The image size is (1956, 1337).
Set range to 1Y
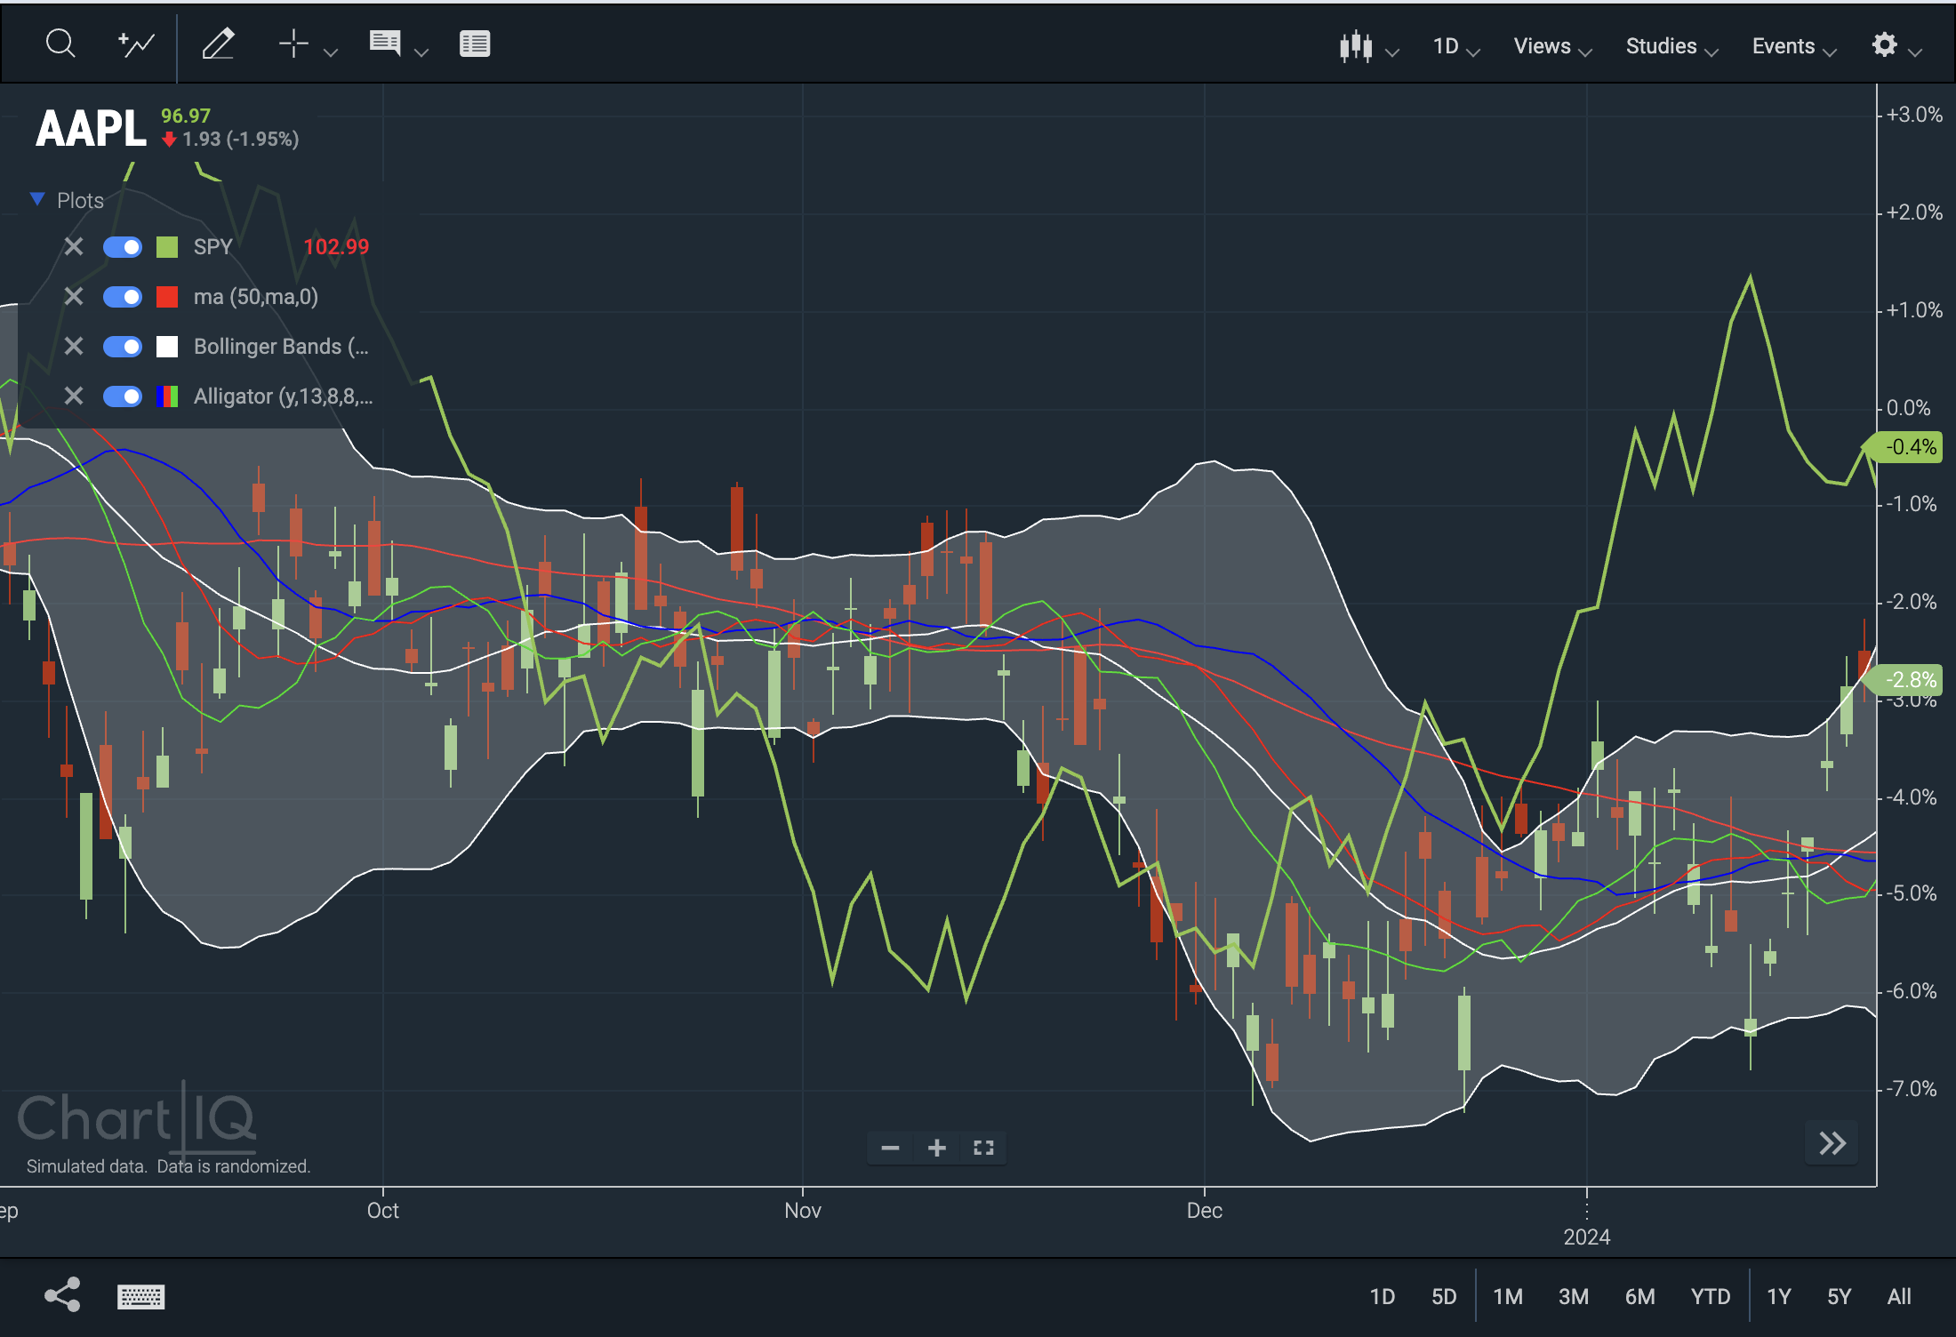(x=1779, y=1297)
